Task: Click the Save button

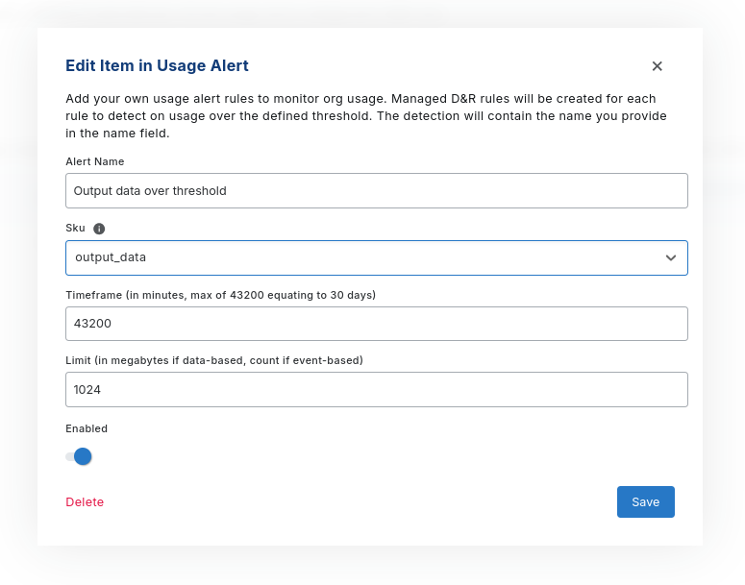Action: coord(645,501)
